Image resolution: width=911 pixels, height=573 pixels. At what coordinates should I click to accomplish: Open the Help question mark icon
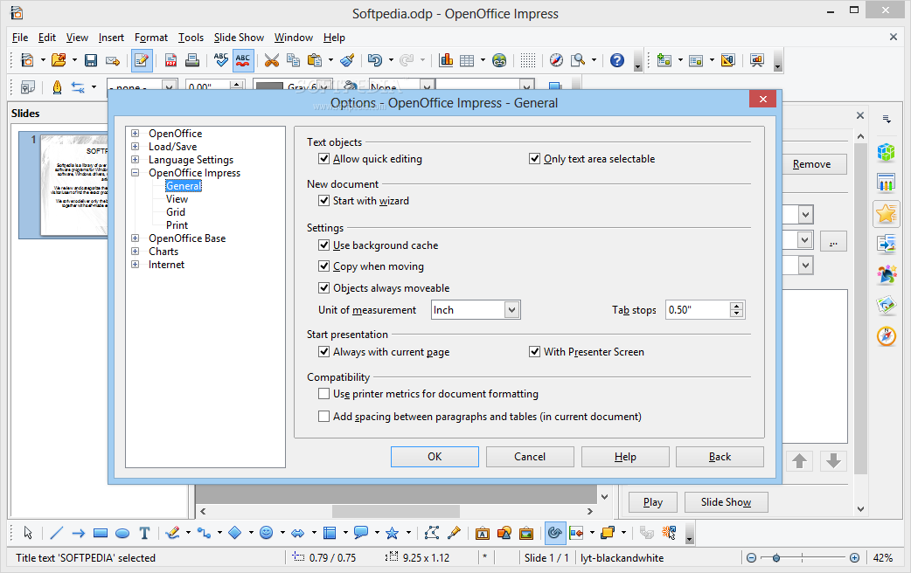pyautogui.click(x=617, y=60)
